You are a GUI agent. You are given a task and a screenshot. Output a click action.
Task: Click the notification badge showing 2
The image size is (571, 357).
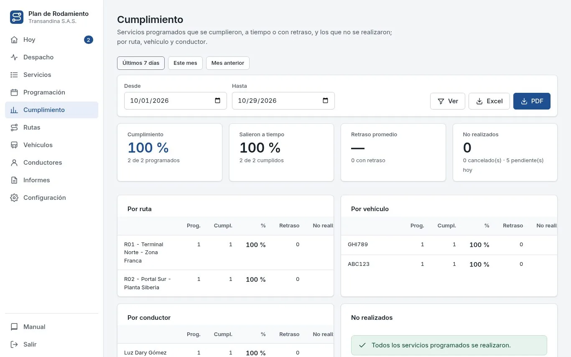pyautogui.click(x=88, y=40)
